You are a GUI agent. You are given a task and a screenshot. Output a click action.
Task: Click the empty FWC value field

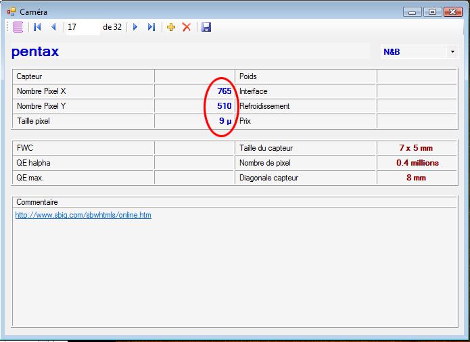194,148
